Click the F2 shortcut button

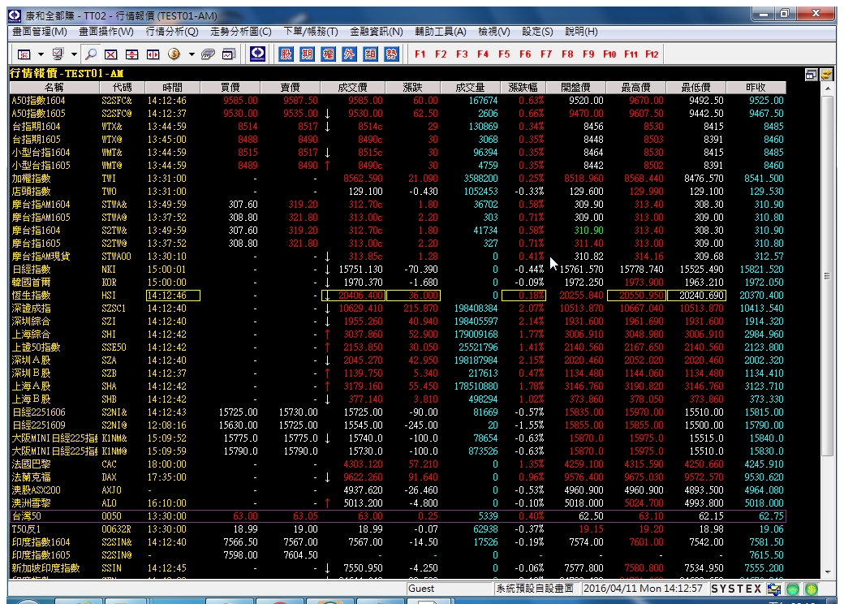tap(441, 54)
